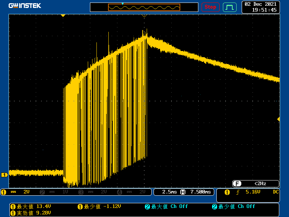Click the dimmed channel 2 badge

tap(42, 192)
